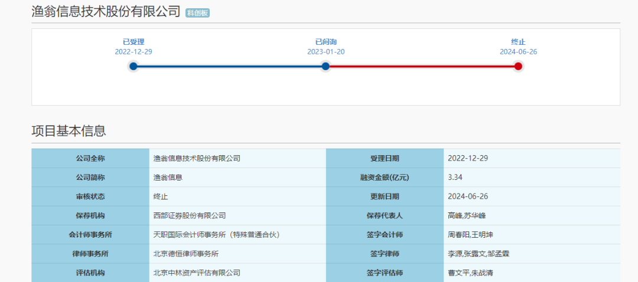Click the 项目基本信息 section heading
Image resolution: width=638 pixels, height=282 pixels.
pos(69,131)
